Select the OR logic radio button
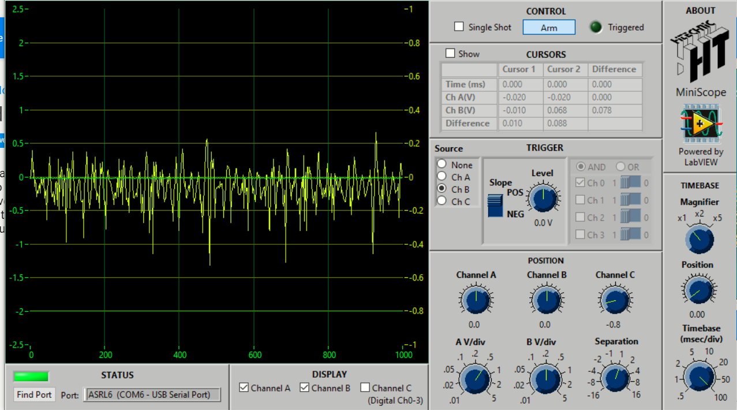 tap(620, 167)
